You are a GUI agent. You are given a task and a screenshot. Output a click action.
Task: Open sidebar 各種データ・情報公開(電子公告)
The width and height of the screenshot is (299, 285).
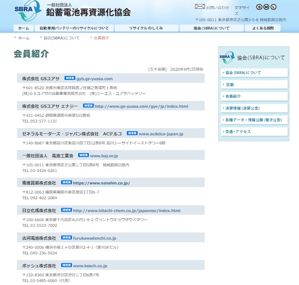[254, 120]
